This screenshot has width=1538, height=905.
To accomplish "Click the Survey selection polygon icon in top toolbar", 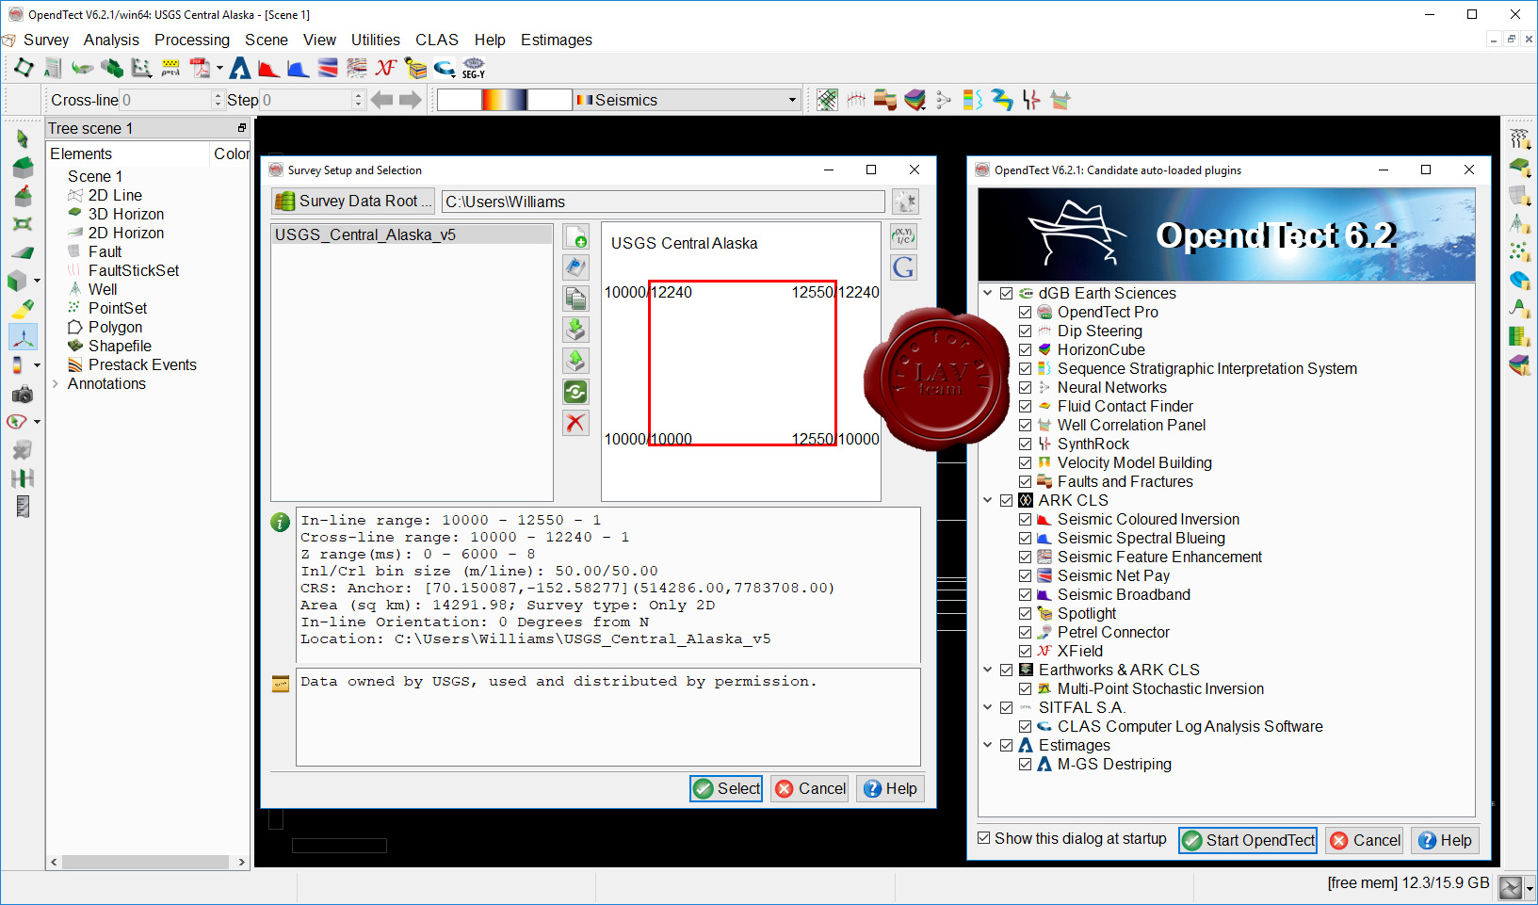I will coord(24,68).
